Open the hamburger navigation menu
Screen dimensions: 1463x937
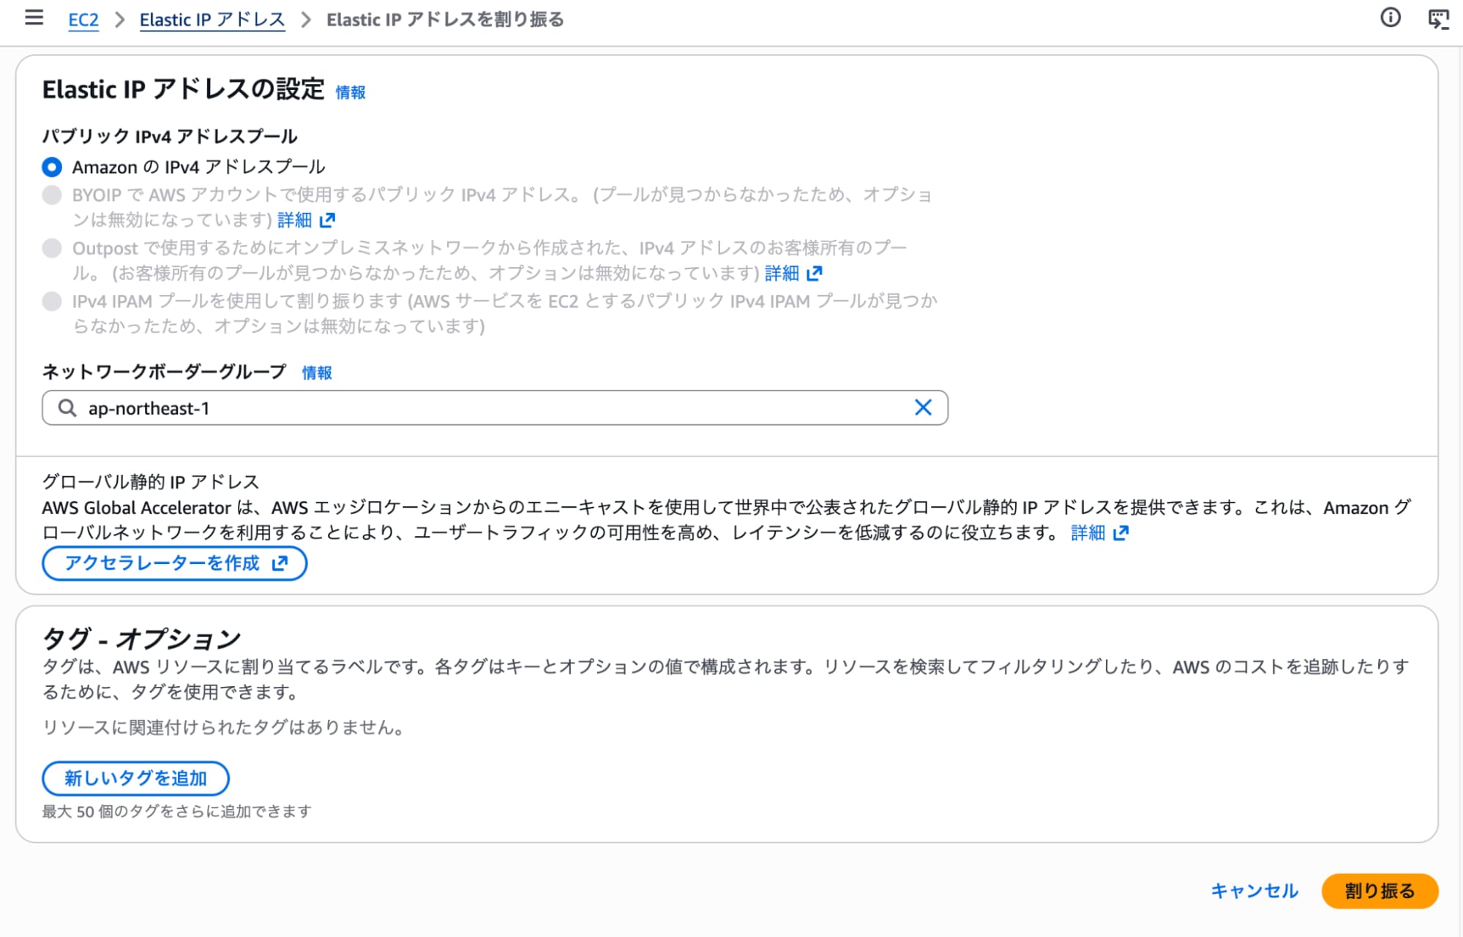pos(34,18)
